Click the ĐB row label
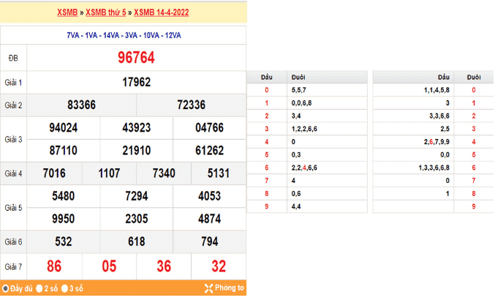The height and width of the screenshot is (297, 495). point(13,58)
